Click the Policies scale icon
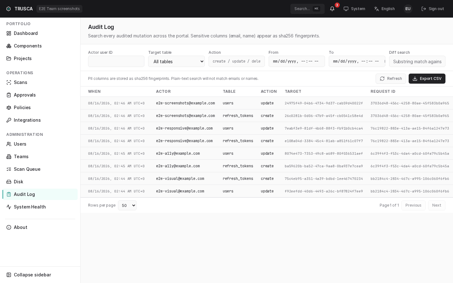453x283 pixels. [x=9, y=108]
